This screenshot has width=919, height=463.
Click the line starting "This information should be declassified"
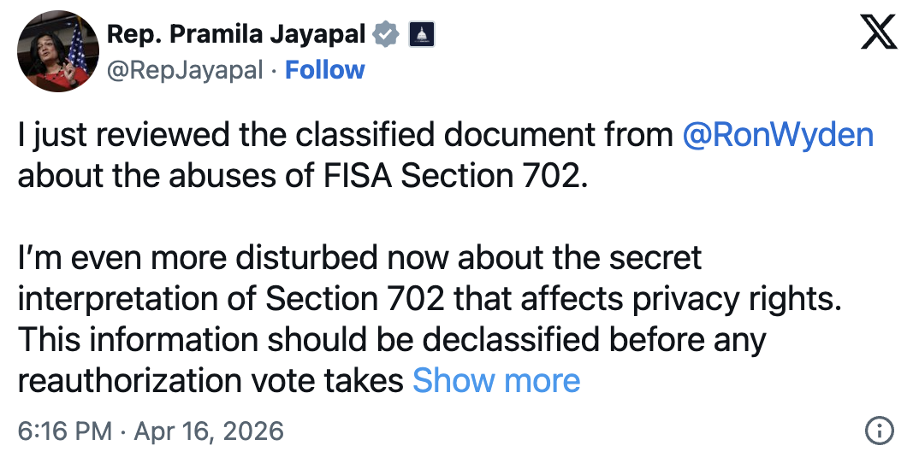391,339
